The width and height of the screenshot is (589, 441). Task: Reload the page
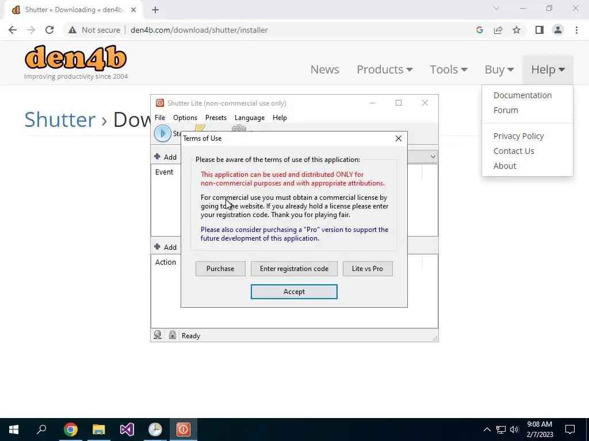[x=49, y=30]
